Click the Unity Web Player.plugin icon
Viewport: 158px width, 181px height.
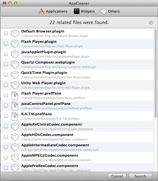pyautogui.click(x=15, y=85)
